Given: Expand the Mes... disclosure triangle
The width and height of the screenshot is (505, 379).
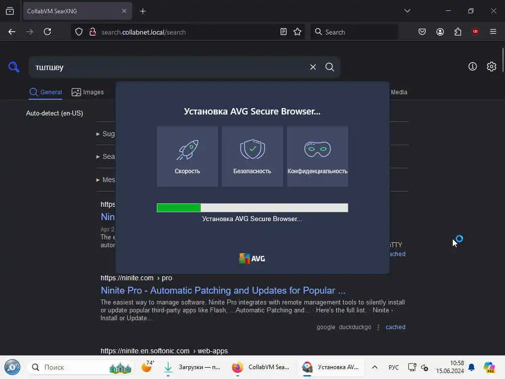Looking at the screenshot, I should pyautogui.click(x=98, y=180).
